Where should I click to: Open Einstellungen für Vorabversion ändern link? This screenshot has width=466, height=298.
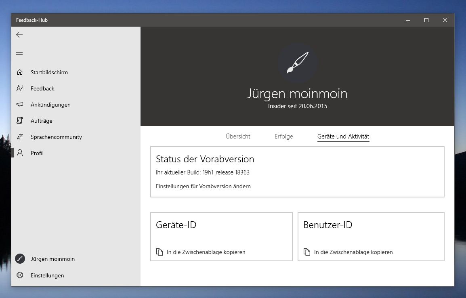coord(203,186)
